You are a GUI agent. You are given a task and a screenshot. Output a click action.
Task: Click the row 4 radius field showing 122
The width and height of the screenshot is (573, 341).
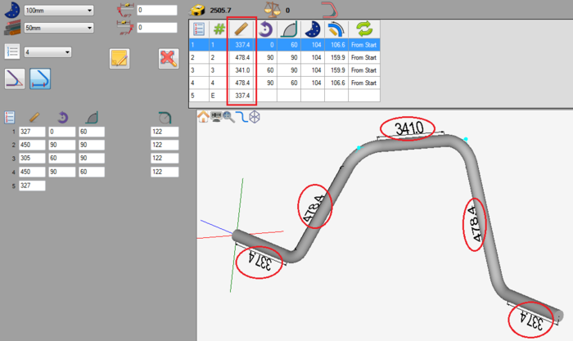pyautogui.click(x=165, y=172)
